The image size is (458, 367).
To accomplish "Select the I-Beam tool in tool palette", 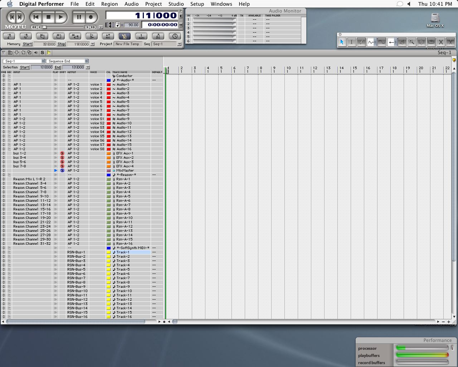I will tap(351, 42).
